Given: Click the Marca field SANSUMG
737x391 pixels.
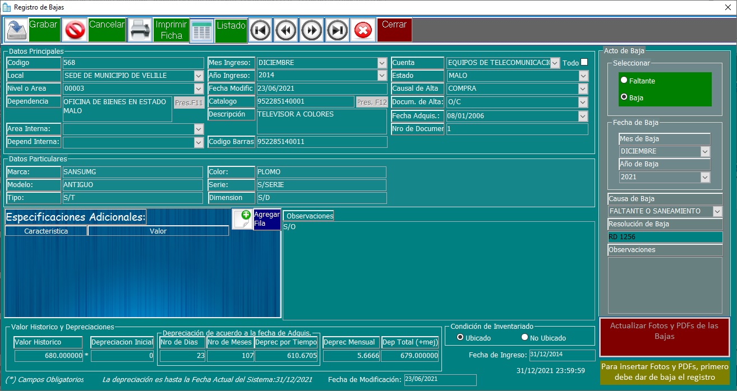Looking at the screenshot, I should pyautogui.click(x=132, y=172).
